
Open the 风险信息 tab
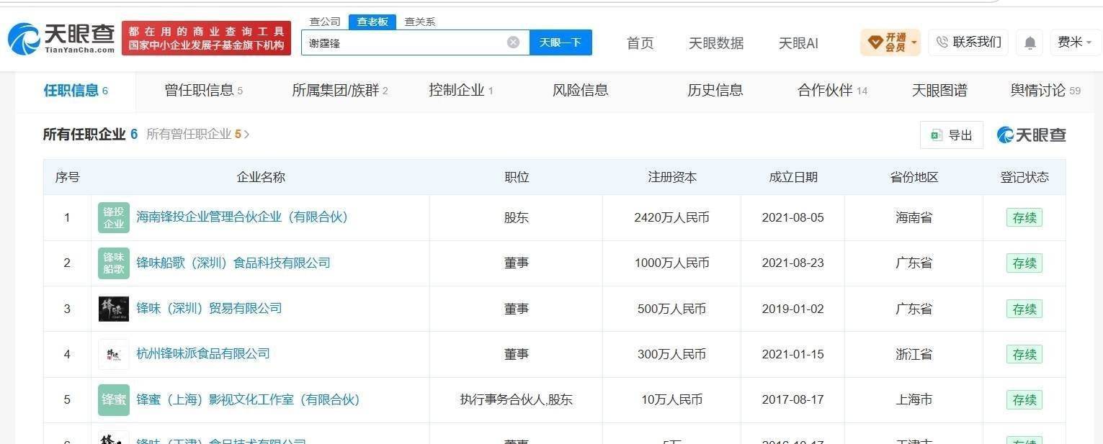[581, 91]
